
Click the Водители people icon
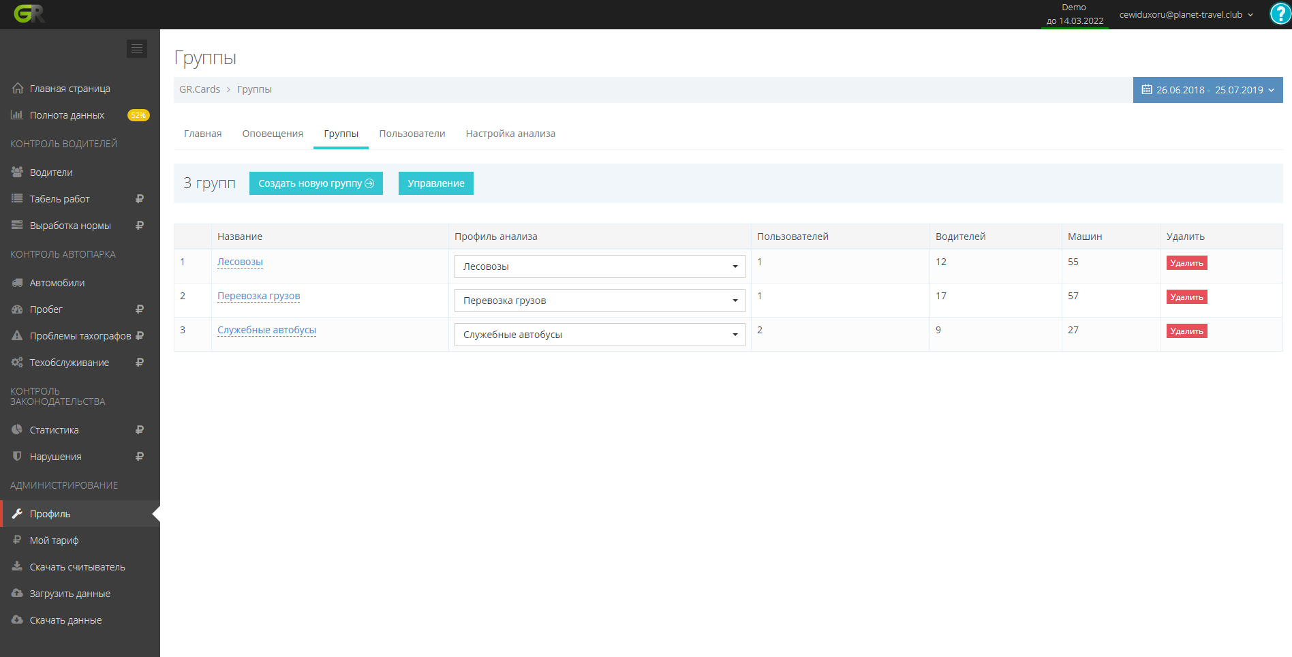(x=17, y=172)
